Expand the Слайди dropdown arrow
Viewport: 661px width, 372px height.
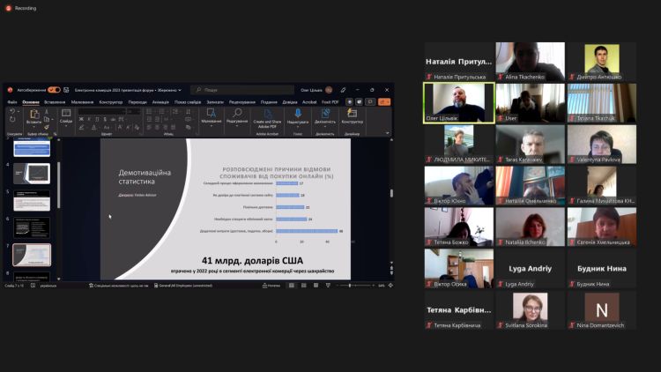click(x=66, y=124)
